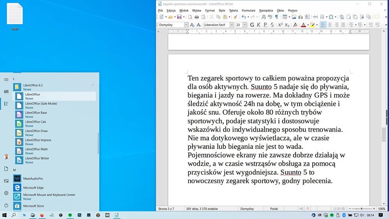Insert a table with the table icon
The height and width of the screenshot is (219, 389).
coord(285,17)
